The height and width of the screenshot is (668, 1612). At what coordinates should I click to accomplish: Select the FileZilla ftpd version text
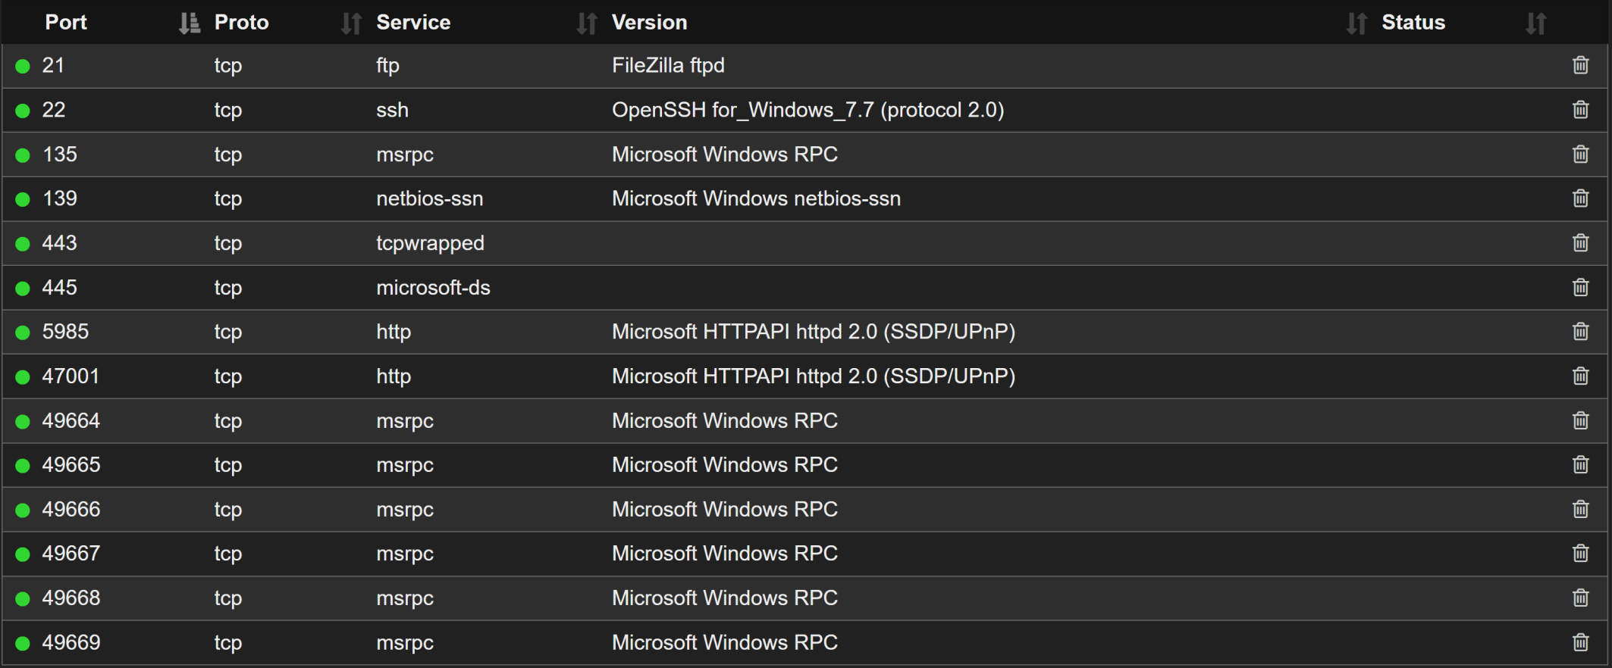pos(668,65)
